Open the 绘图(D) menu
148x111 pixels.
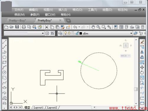coord(107,10)
